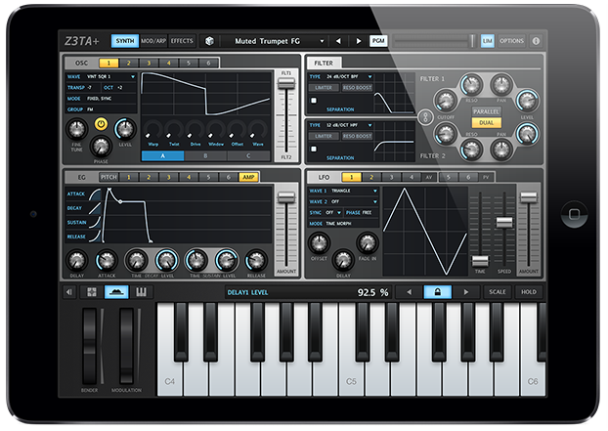The width and height of the screenshot is (608, 431).
Task: Open the preset name dropdown
Action: click(x=275, y=41)
